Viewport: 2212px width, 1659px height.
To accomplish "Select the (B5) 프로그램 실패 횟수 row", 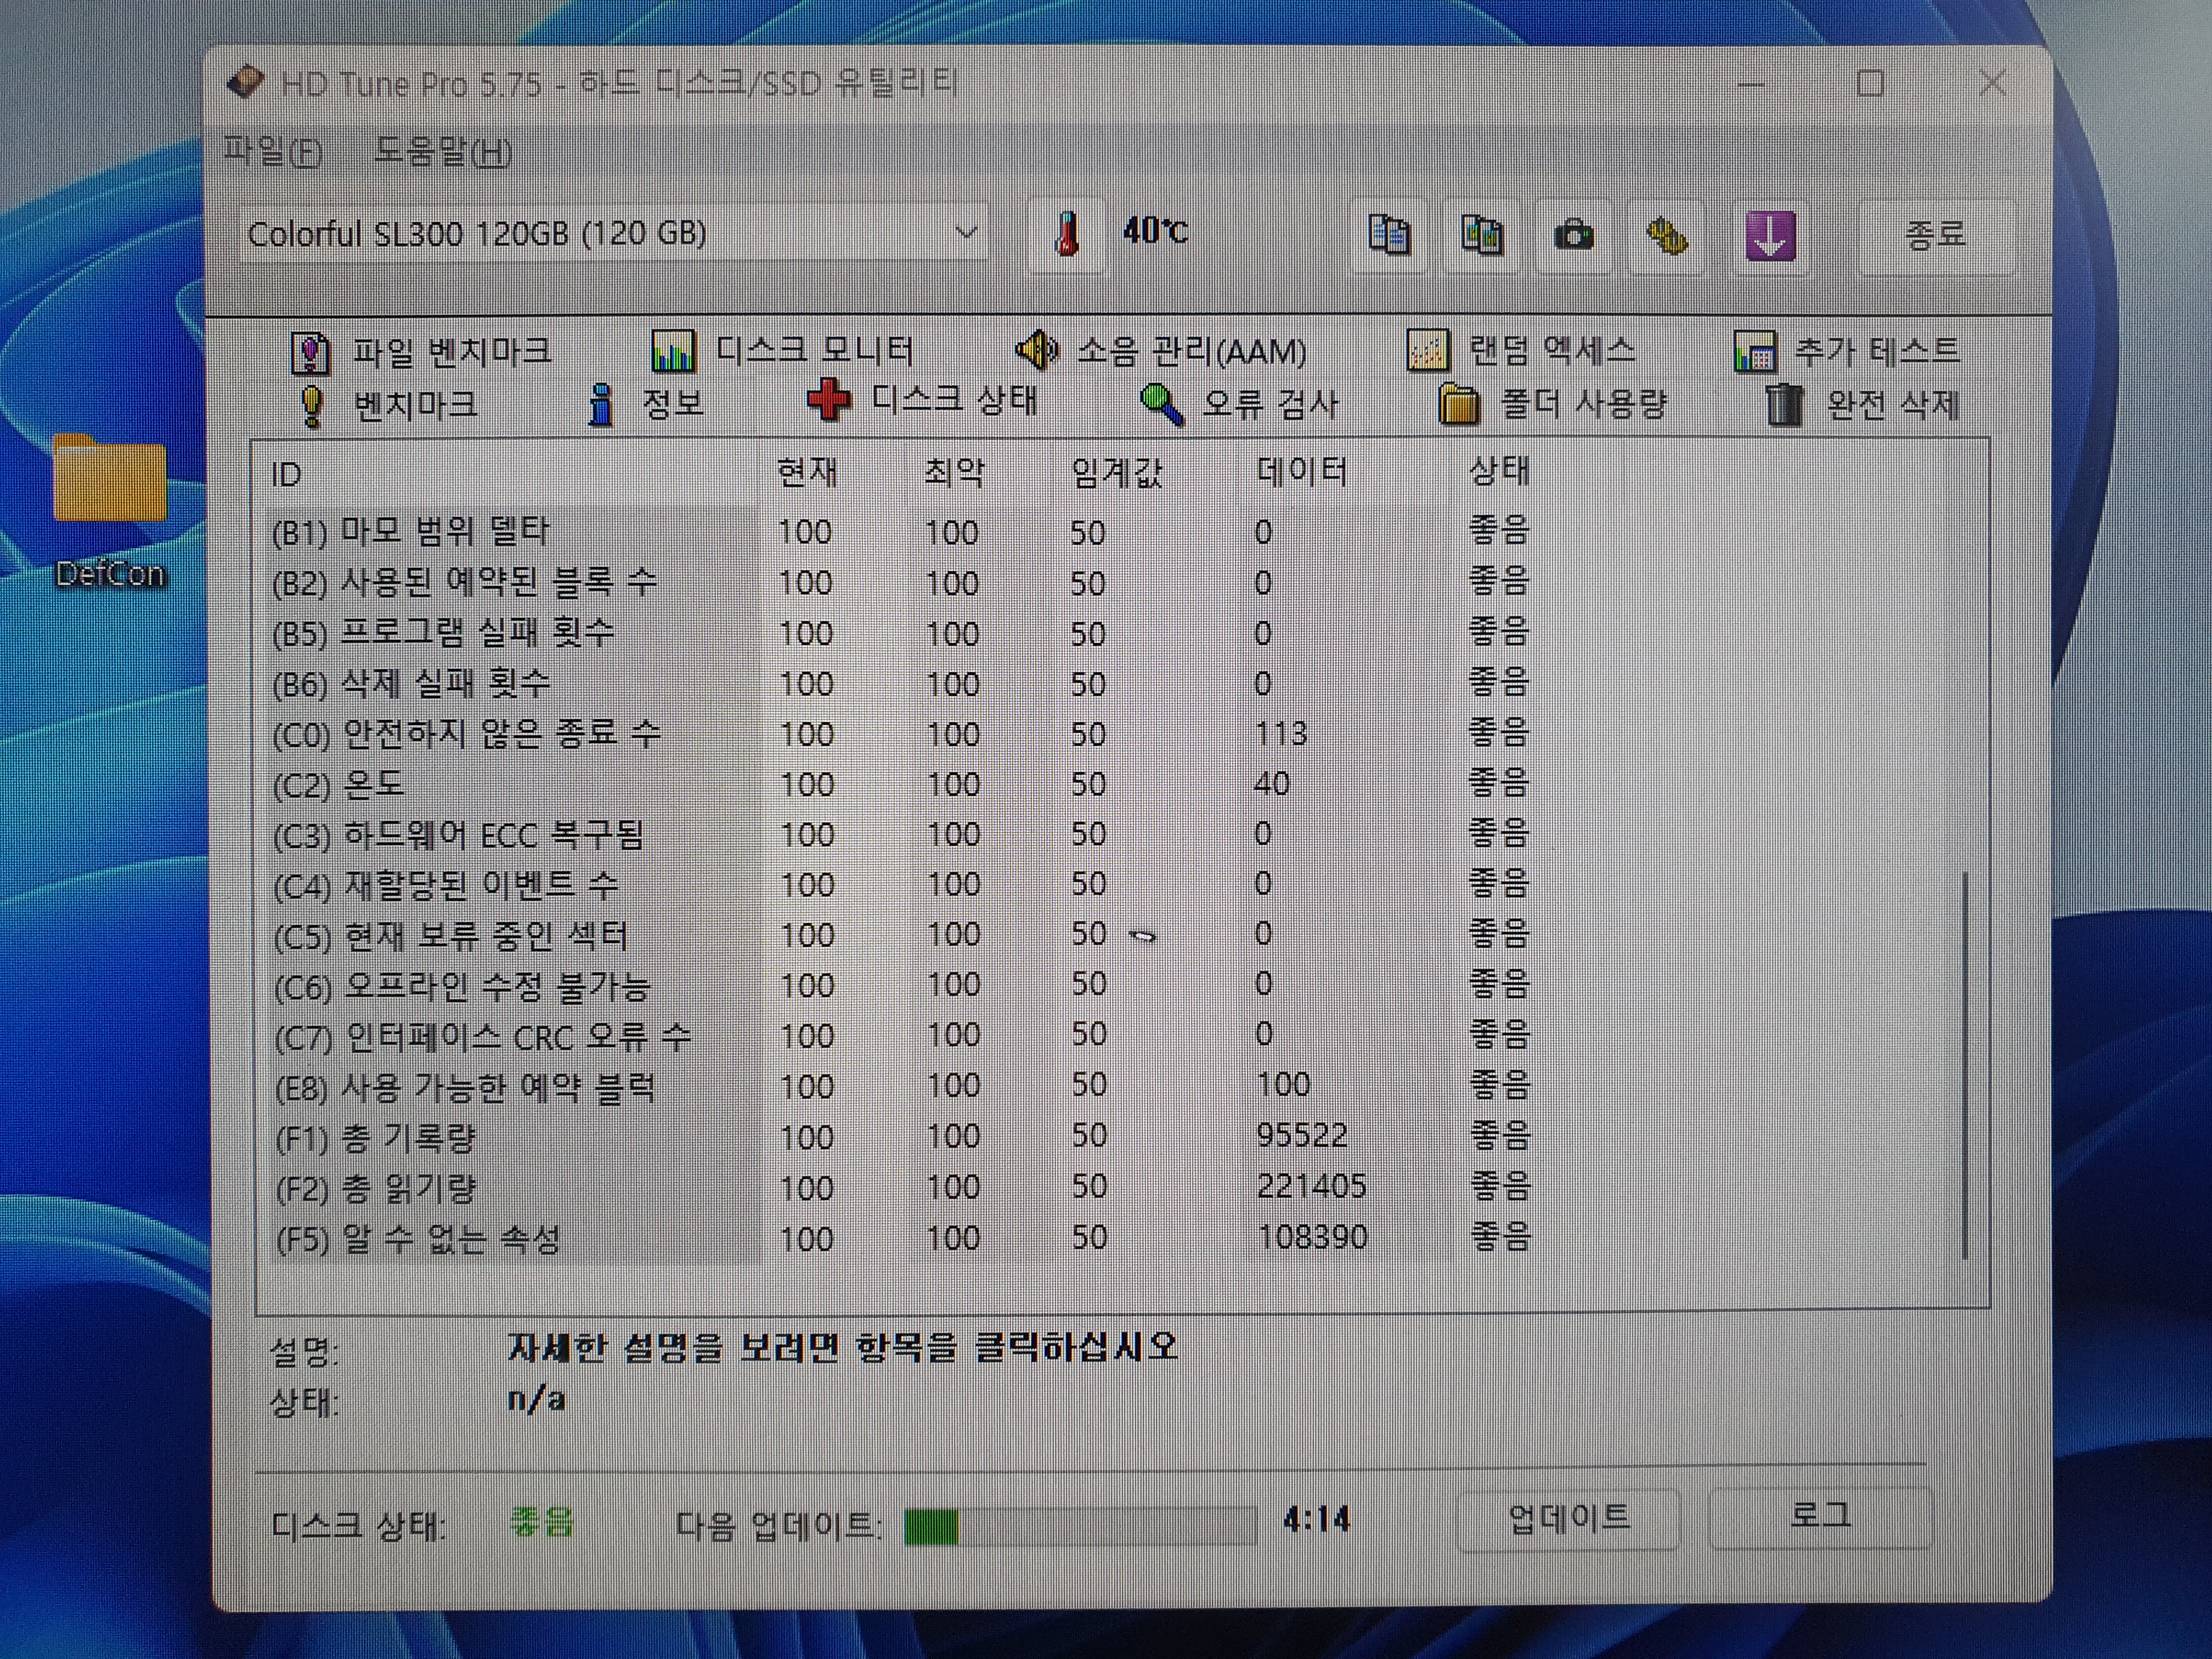I will pyautogui.click(x=900, y=633).
